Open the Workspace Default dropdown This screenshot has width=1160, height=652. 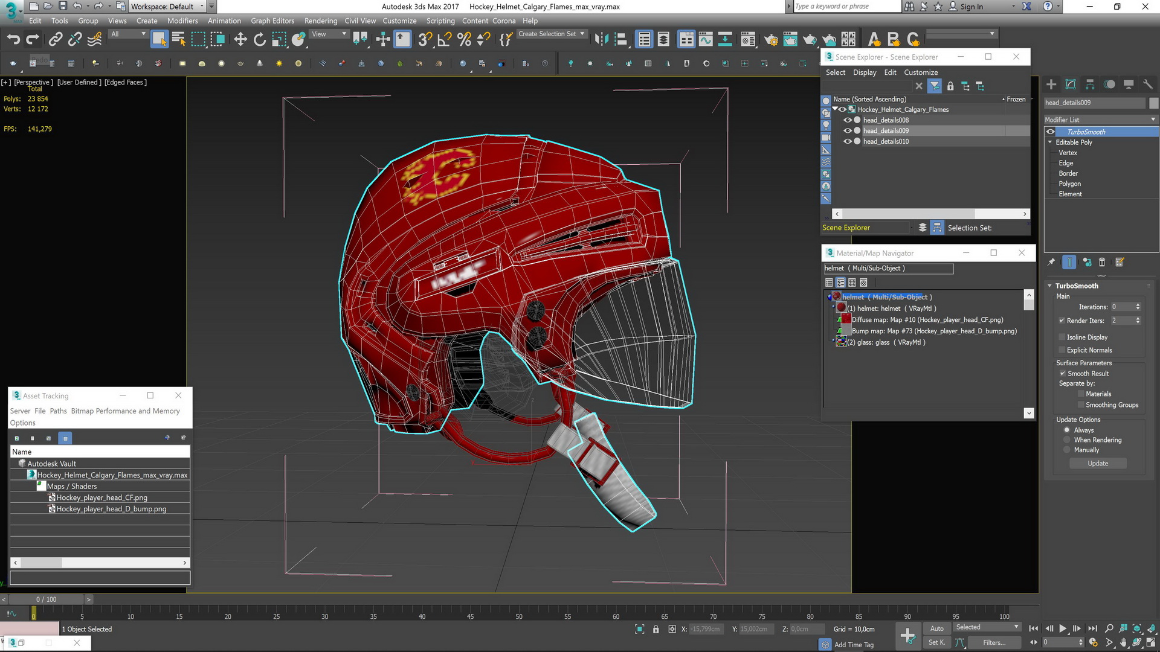(x=167, y=7)
